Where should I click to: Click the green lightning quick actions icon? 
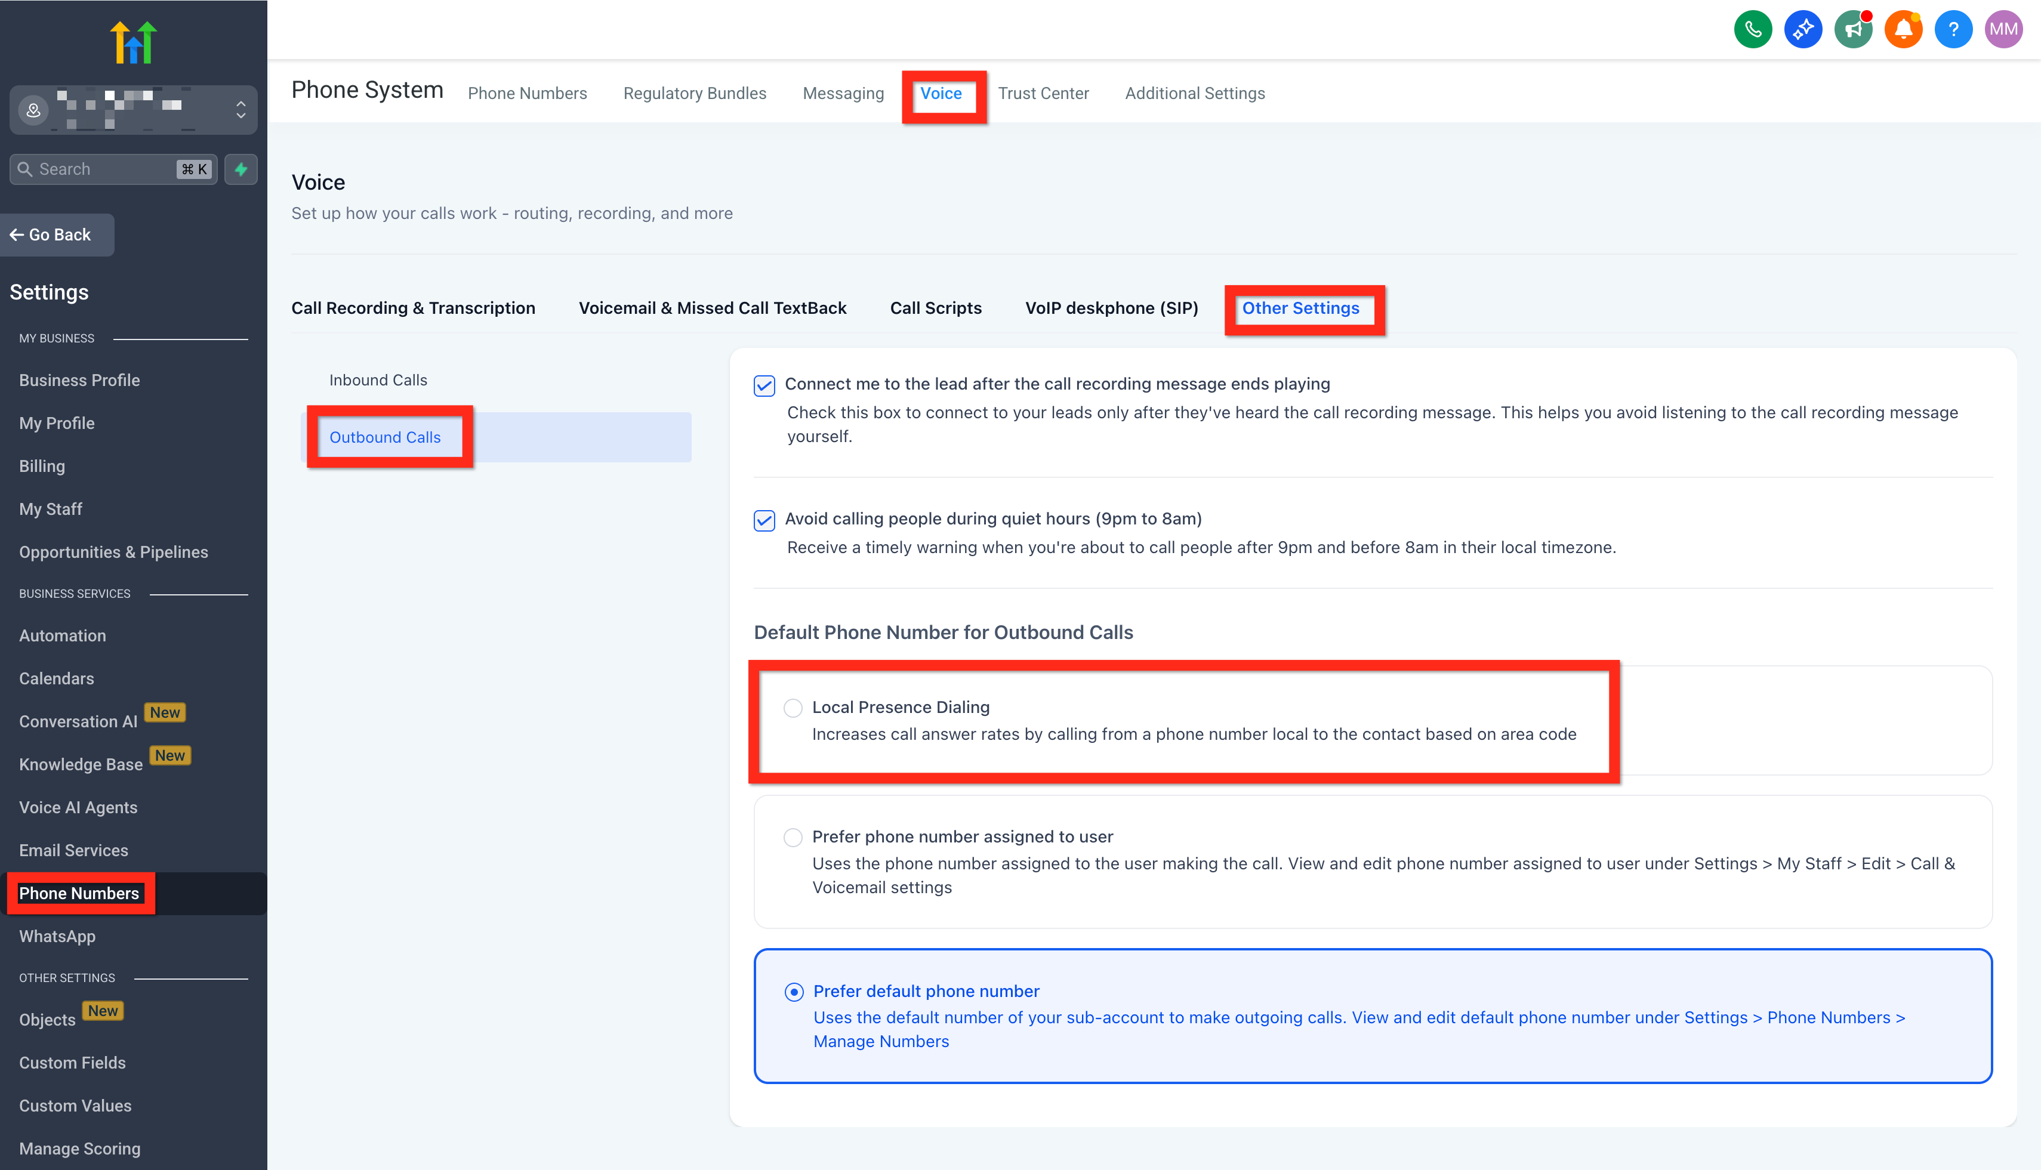coord(241,169)
